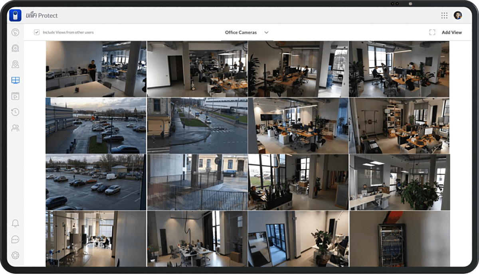Screen dimensions: 479x274
Task: Open the event history clock icon
Action: (15, 112)
